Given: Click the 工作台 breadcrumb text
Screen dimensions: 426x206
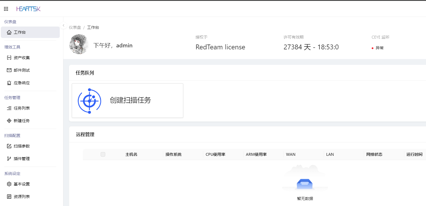Looking at the screenshot, I should pyautogui.click(x=93, y=27).
